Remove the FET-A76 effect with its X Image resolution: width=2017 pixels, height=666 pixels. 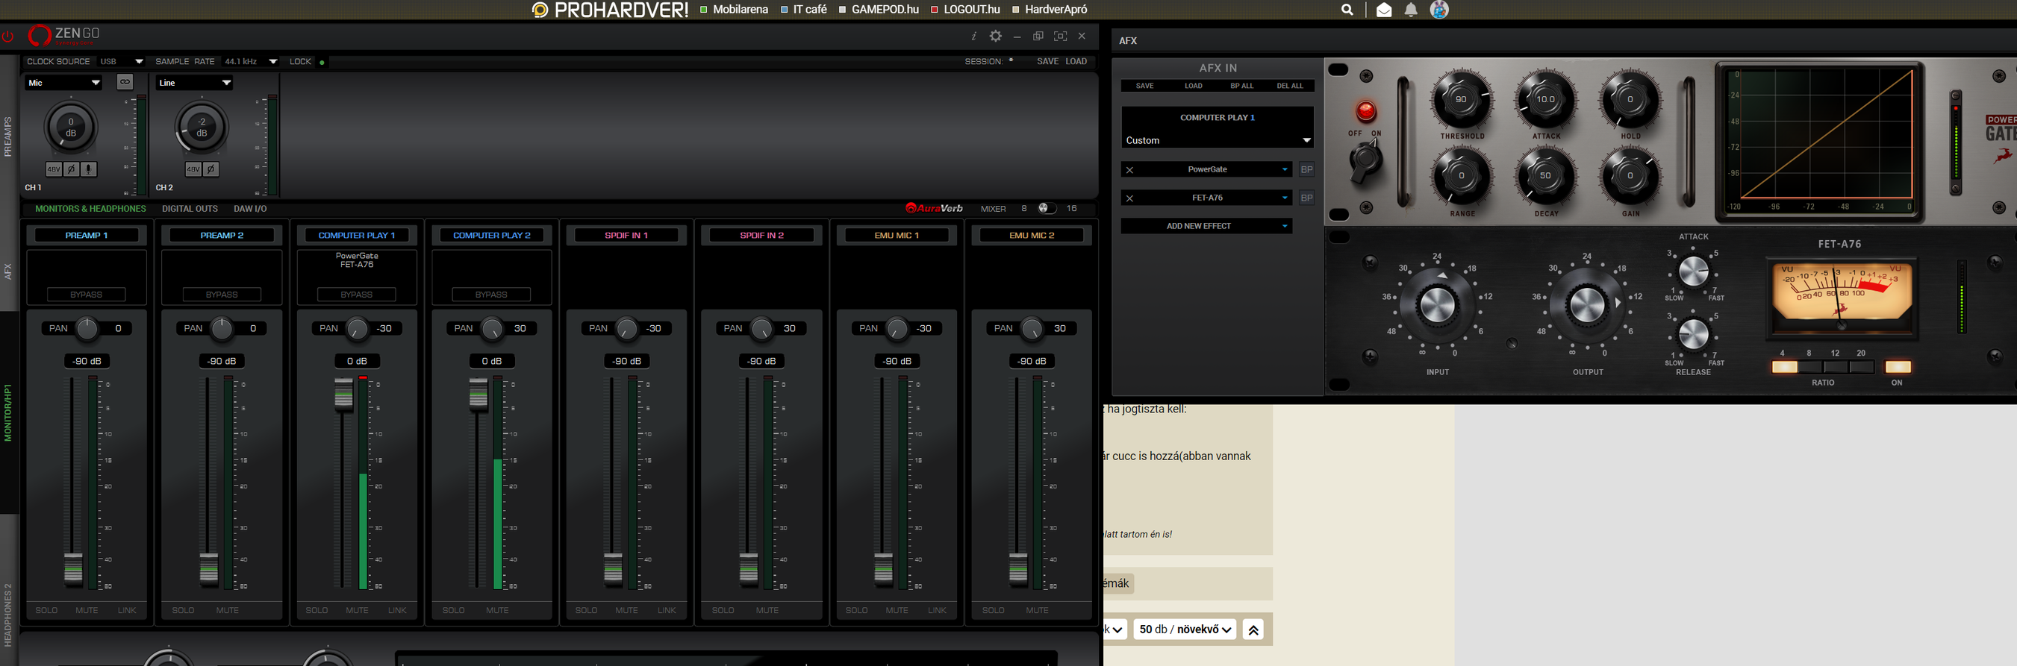click(x=1129, y=198)
